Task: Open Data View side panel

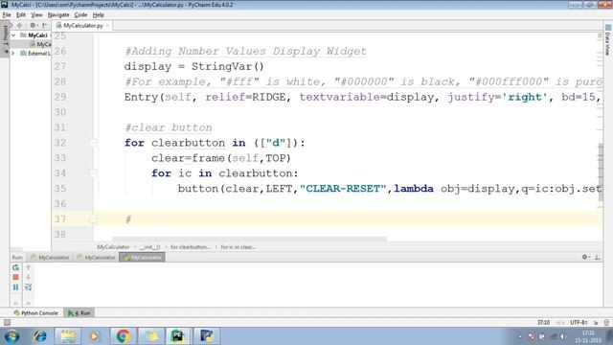Action: coord(608,40)
